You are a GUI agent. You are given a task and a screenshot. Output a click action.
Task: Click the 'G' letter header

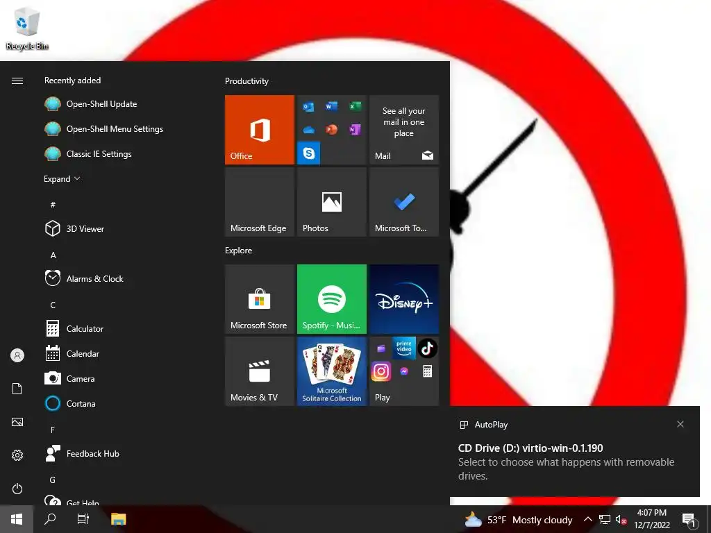coord(53,480)
